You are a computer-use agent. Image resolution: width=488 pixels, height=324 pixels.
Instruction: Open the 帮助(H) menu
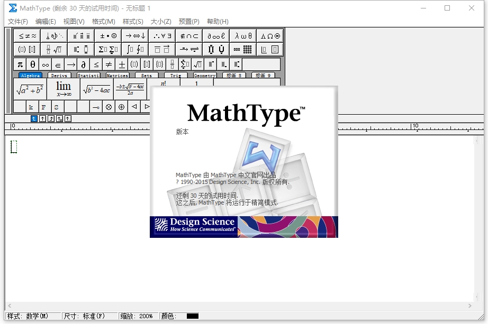click(x=218, y=22)
